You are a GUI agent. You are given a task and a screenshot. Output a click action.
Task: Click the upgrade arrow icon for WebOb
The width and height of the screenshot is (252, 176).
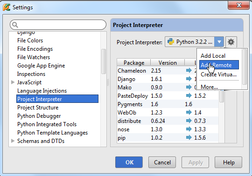click(189, 112)
